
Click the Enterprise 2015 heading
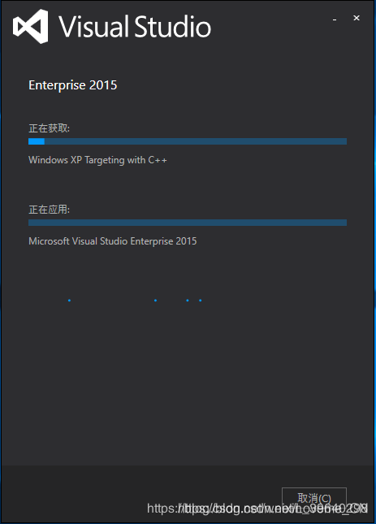[73, 85]
